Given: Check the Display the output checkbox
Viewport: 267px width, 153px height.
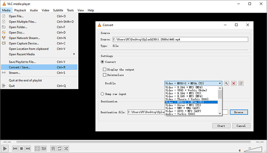Looking at the screenshot, I should point(105,69).
